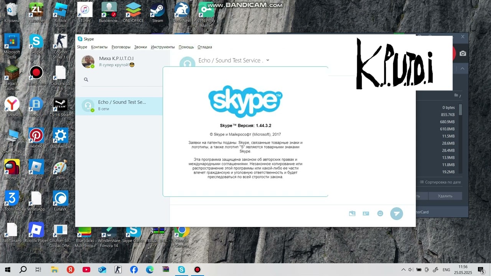Viewport: 491px width, 276px height.
Task: Click the Facebook icon in the taskbar
Action: coord(134,269)
